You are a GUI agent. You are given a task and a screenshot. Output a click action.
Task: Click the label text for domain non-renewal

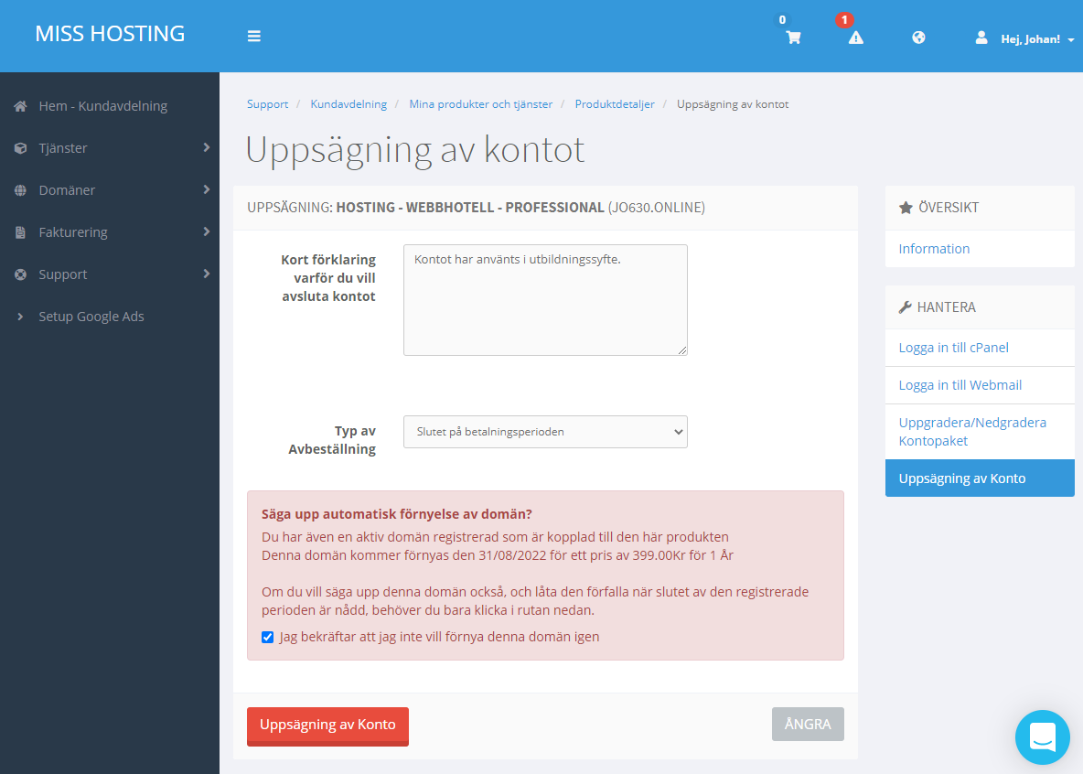tap(439, 637)
